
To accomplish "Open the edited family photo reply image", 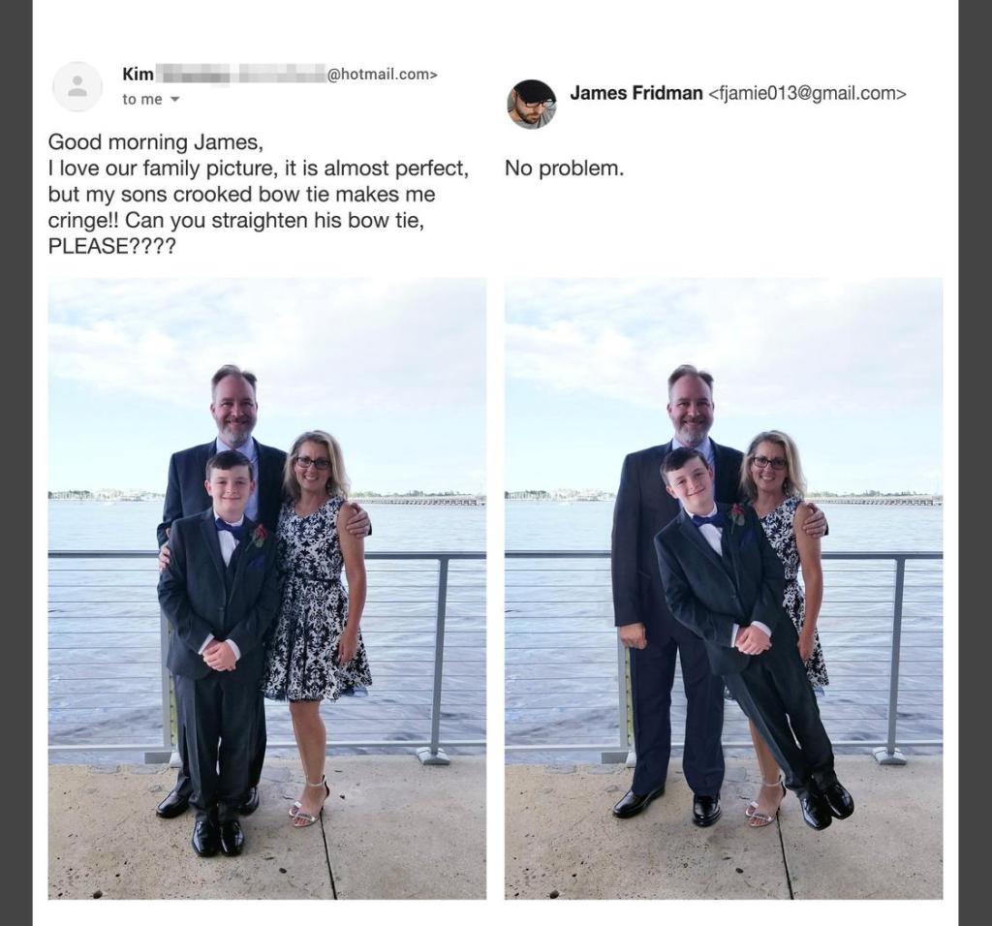I will [723, 588].
